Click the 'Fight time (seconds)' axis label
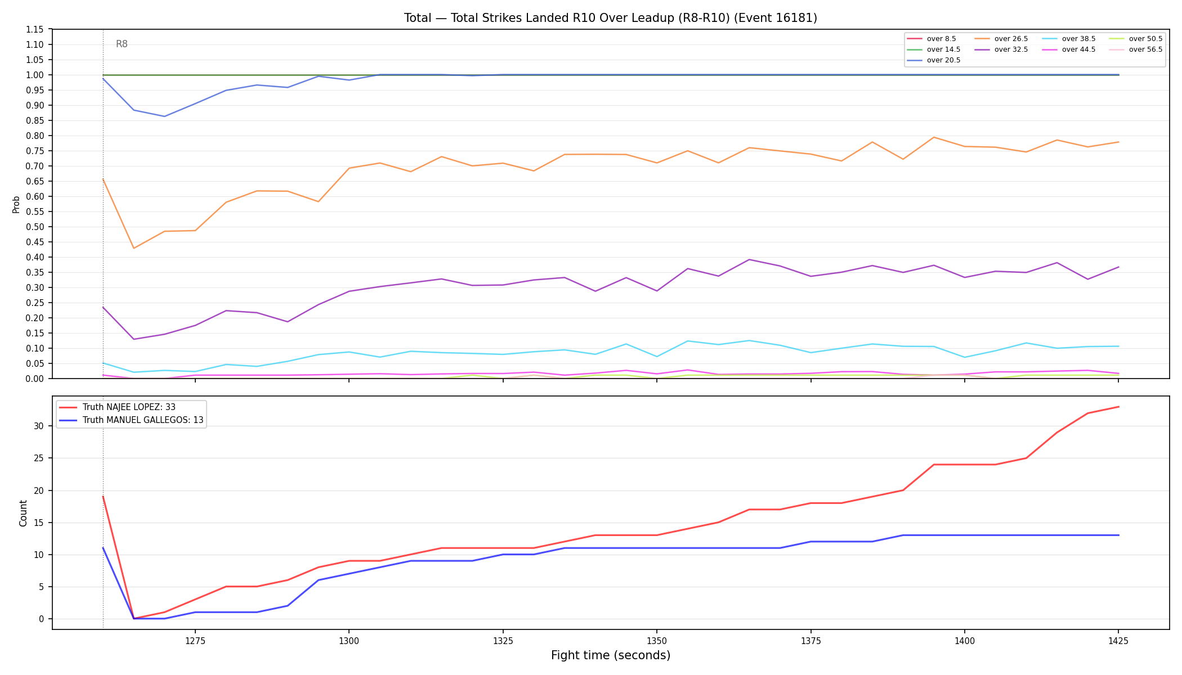Viewport: 1182px width, 675px height. [x=611, y=655]
